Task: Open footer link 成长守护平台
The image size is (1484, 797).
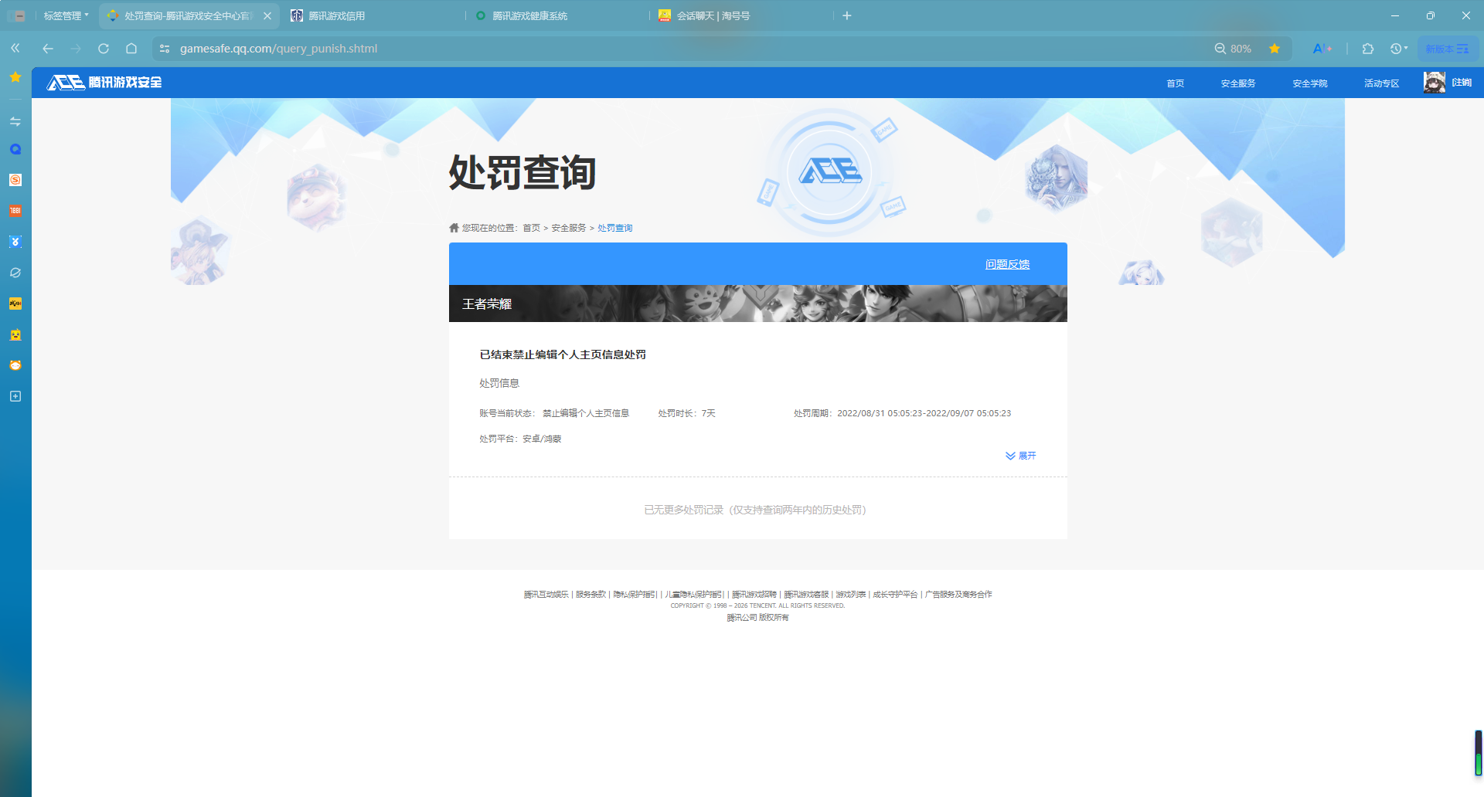Action: point(895,595)
